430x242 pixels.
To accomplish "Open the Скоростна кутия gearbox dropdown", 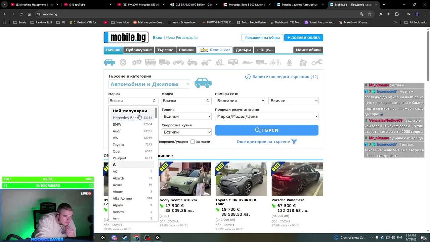I will (x=186, y=132).
